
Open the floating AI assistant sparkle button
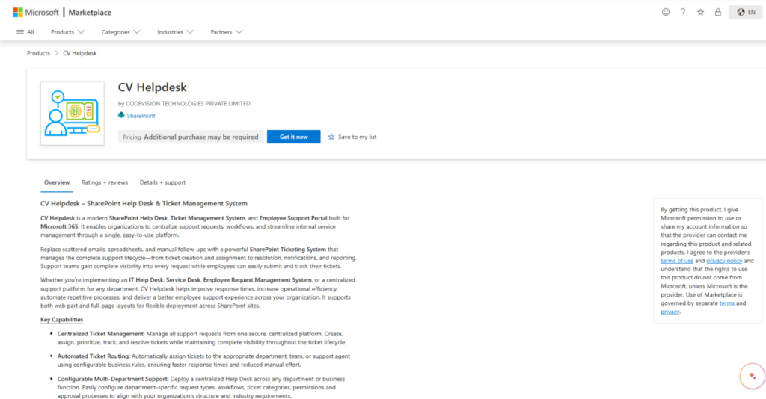(x=752, y=376)
